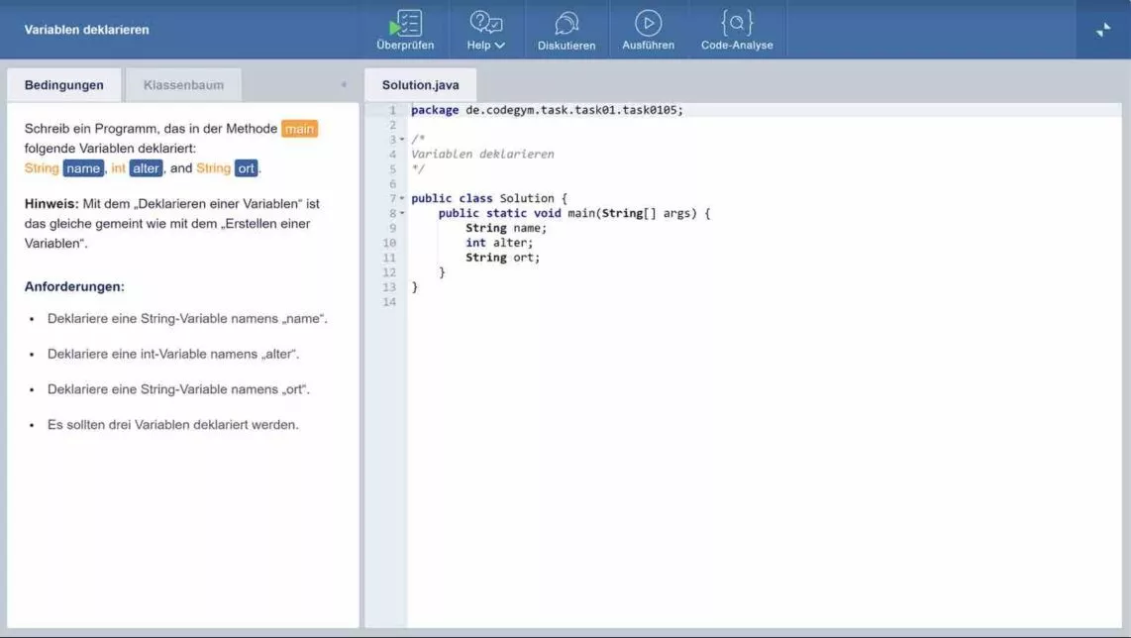
Task: Click the comment text "Variablen deklarieren" in code
Action: pyautogui.click(x=482, y=154)
